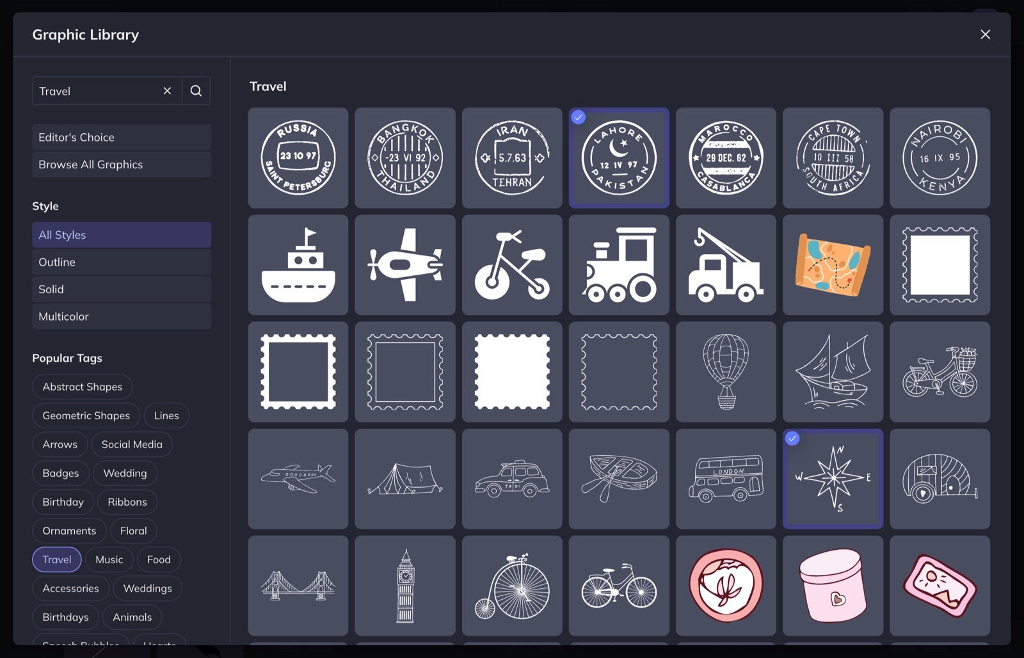Viewport: 1024px width, 658px height.
Task: Filter by Outline style
Action: coord(122,262)
